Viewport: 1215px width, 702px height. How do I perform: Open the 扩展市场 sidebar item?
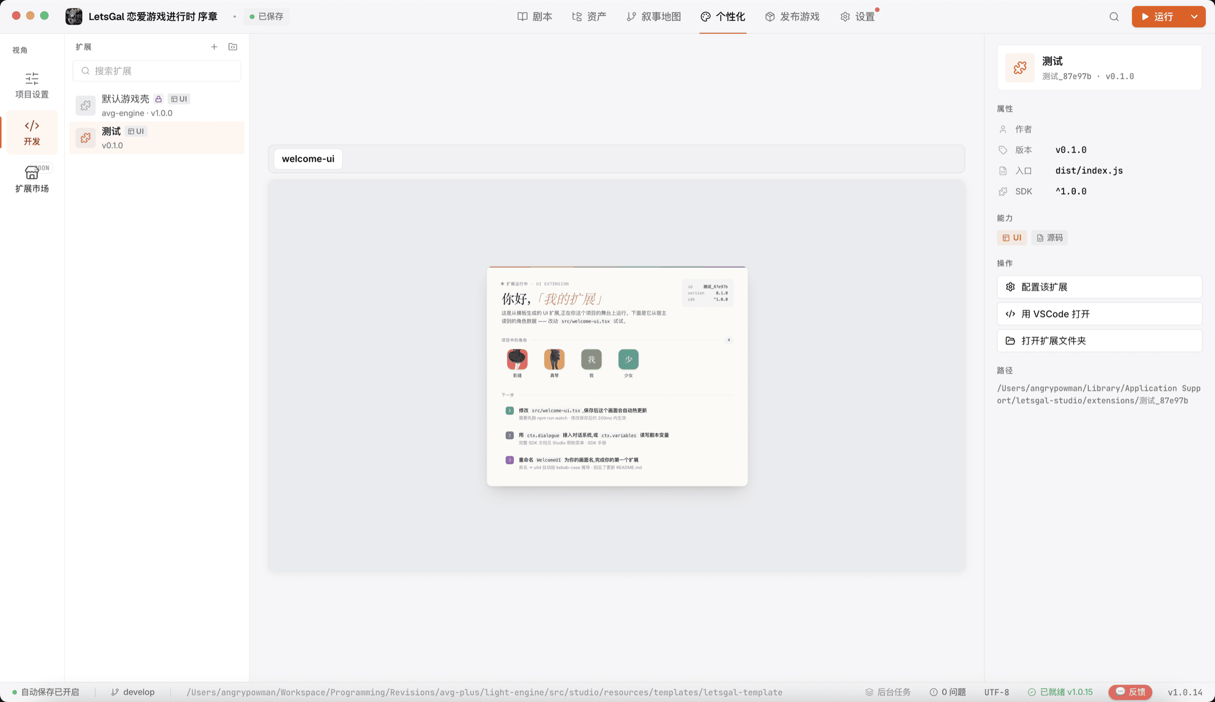coord(32,179)
